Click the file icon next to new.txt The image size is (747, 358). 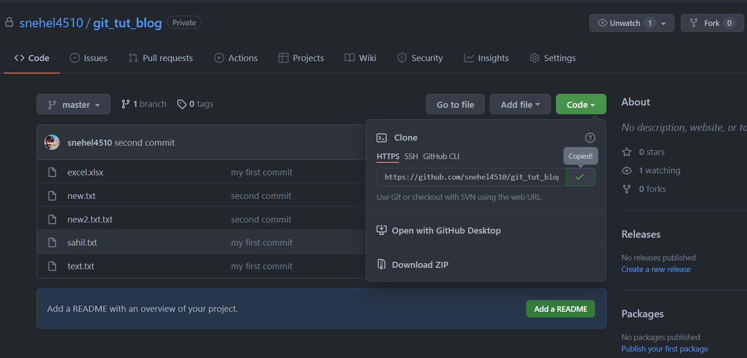pyautogui.click(x=52, y=196)
